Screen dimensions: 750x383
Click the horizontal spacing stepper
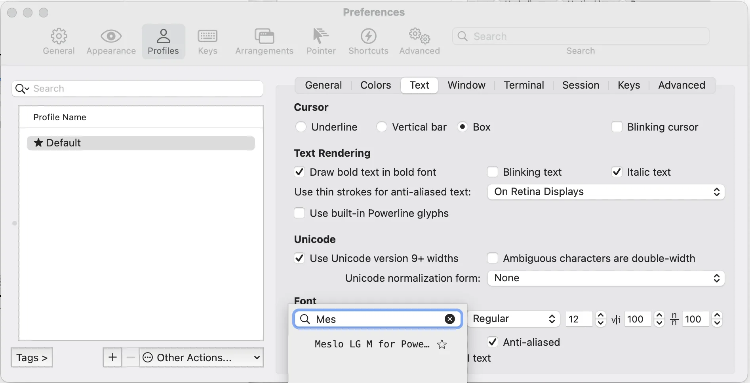point(659,319)
